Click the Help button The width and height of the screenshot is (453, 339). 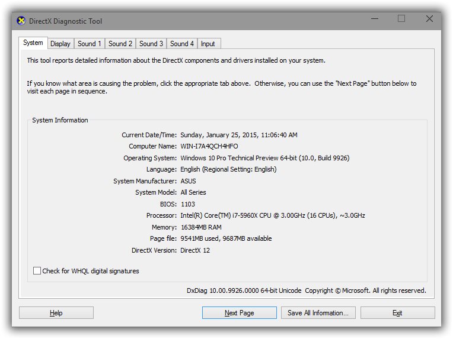coord(56,313)
